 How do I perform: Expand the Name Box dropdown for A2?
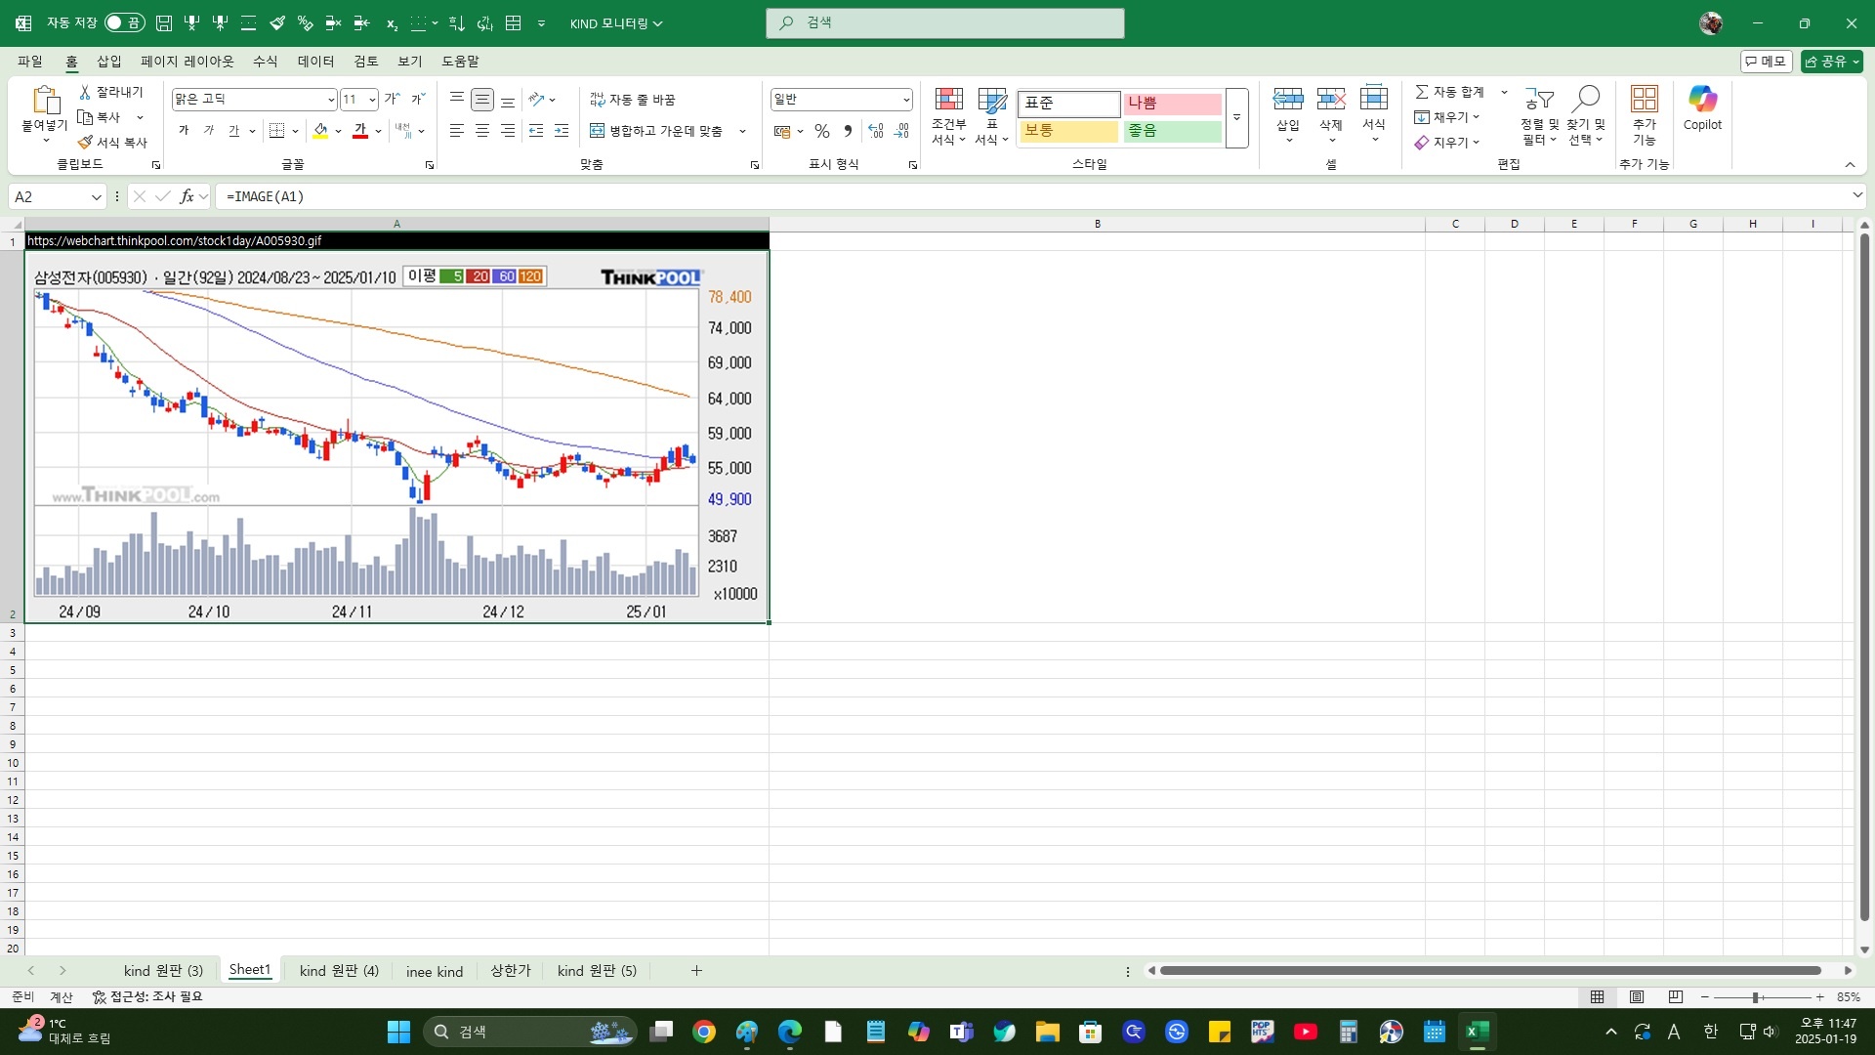click(x=97, y=197)
